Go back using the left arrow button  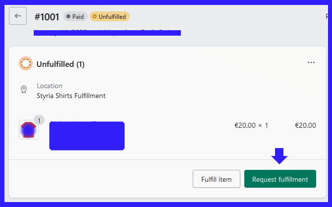pyautogui.click(x=18, y=16)
